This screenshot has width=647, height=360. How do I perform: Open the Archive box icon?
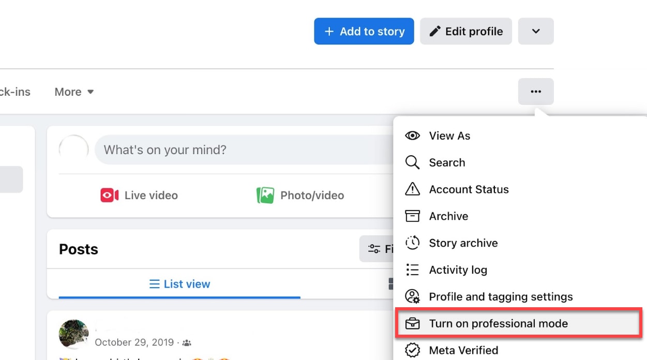(x=412, y=216)
